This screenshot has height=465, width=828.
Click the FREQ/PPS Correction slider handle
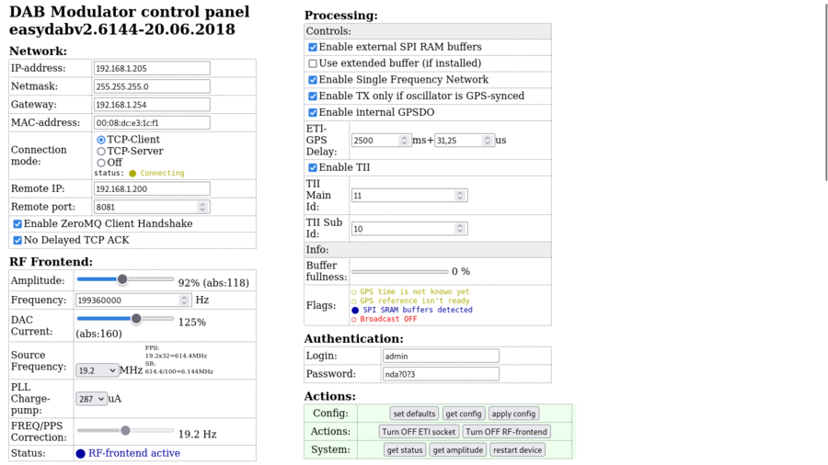(125, 431)
